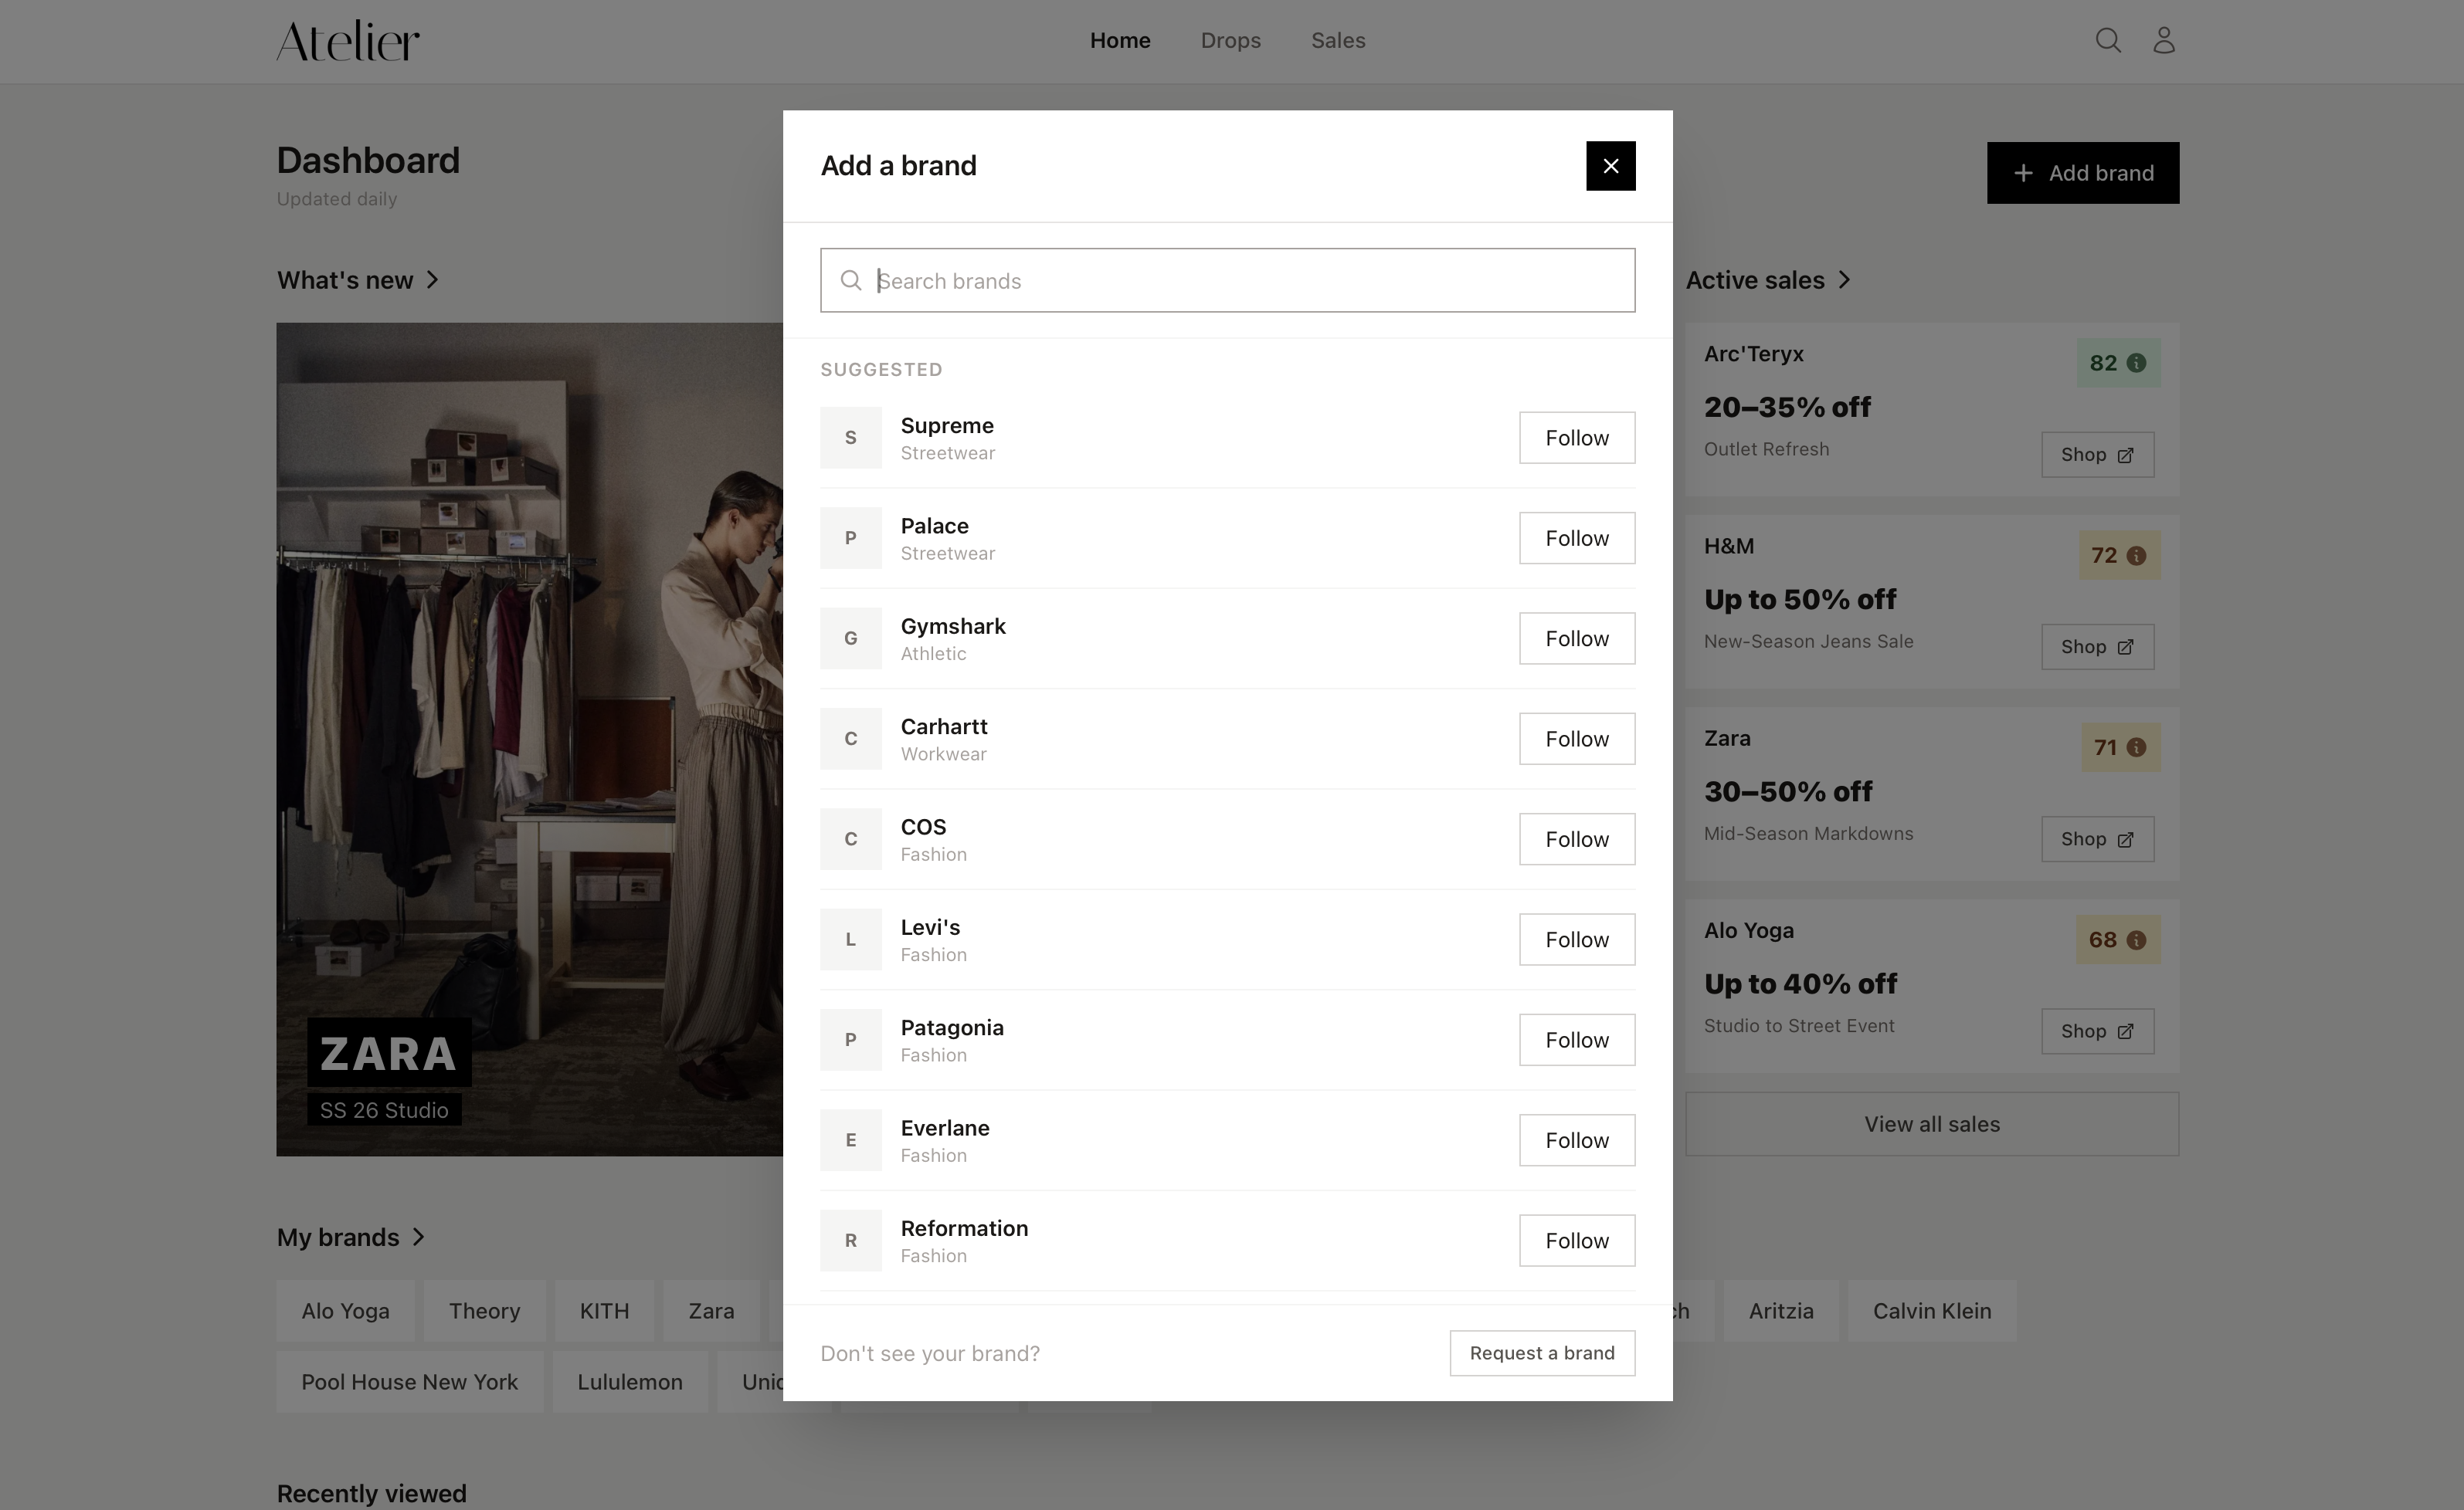Click the 82 score badge on Arc'Teryx

[x=2118, y=364]
